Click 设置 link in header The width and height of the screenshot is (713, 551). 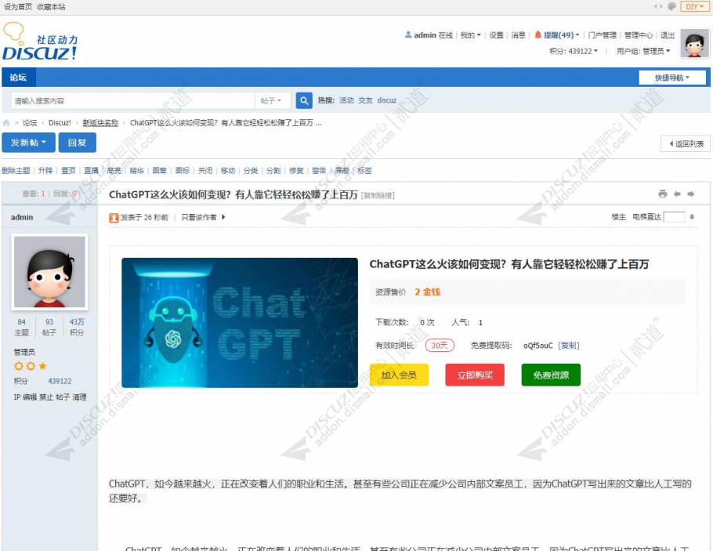coord(497,35)
